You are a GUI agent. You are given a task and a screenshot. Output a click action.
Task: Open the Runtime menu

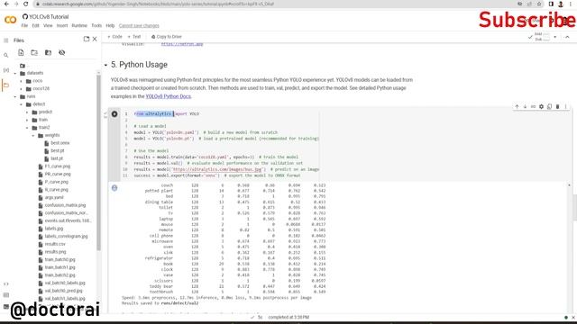(79, 26)
